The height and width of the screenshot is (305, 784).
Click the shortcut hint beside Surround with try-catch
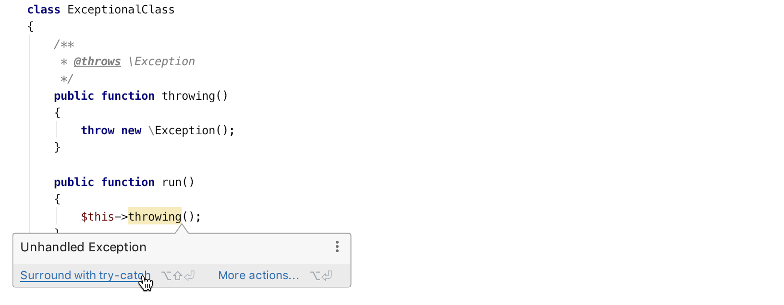(178, 276)
